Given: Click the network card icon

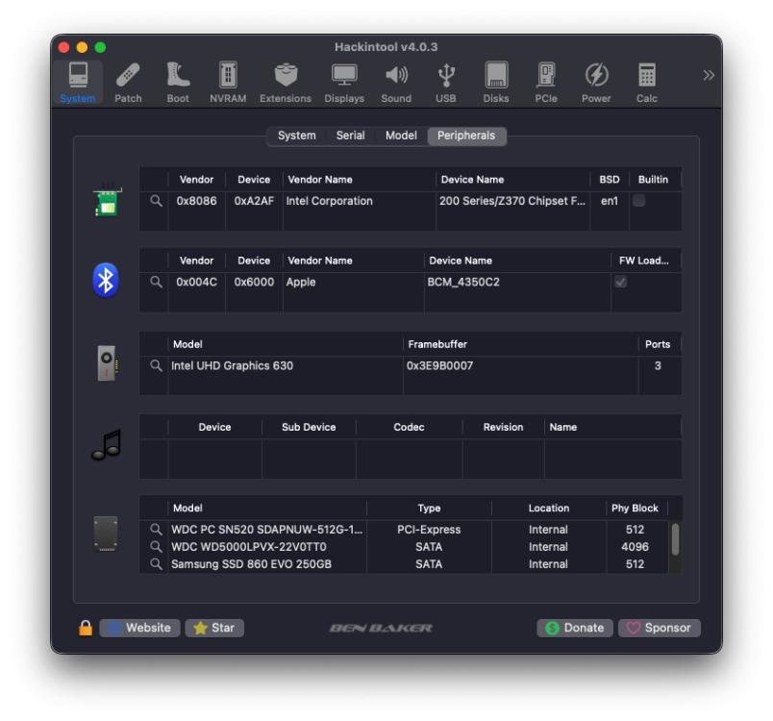Looking at the screenshot, I should click(107, 200).
